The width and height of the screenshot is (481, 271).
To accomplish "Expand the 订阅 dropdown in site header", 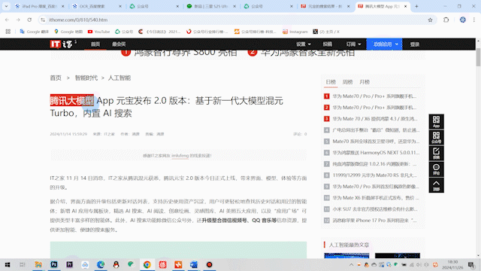I will pyautogui.click(x=353, y=44).
